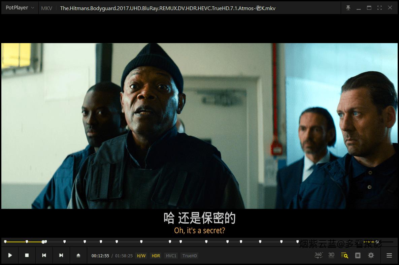The image size is (399, 265).
Task: Toggle the HDR status indicator
Action: (156, 256)
